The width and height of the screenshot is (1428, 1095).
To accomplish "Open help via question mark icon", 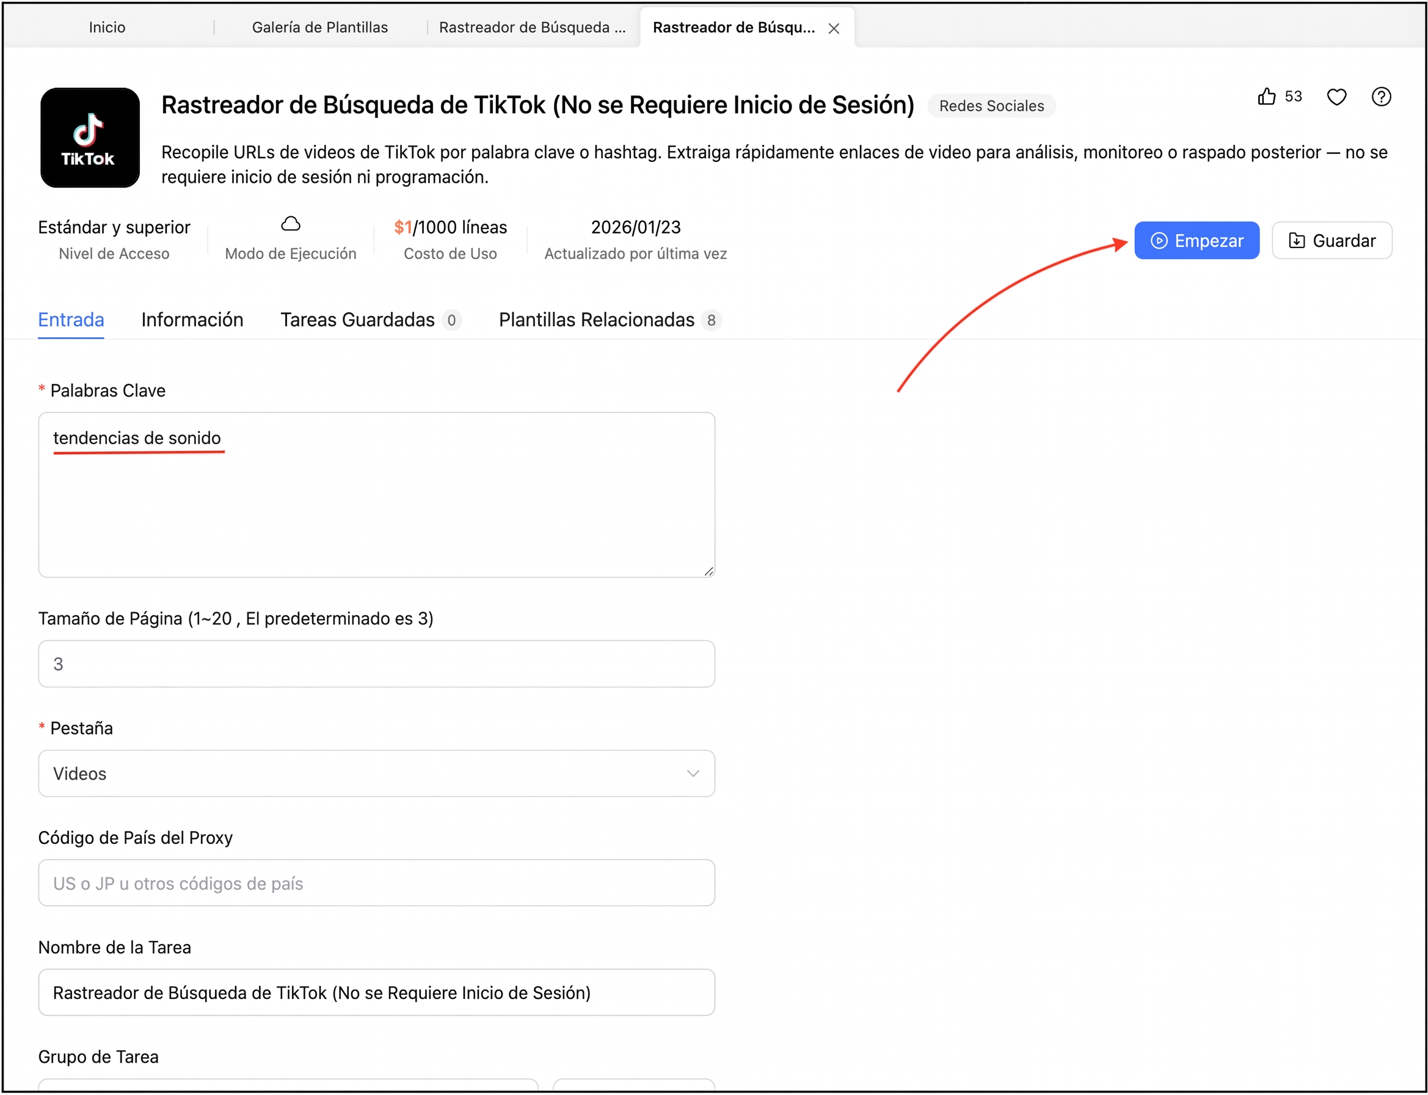I will [1380, 97].
